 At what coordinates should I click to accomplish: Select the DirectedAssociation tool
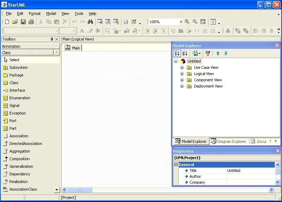coord(23,144)
